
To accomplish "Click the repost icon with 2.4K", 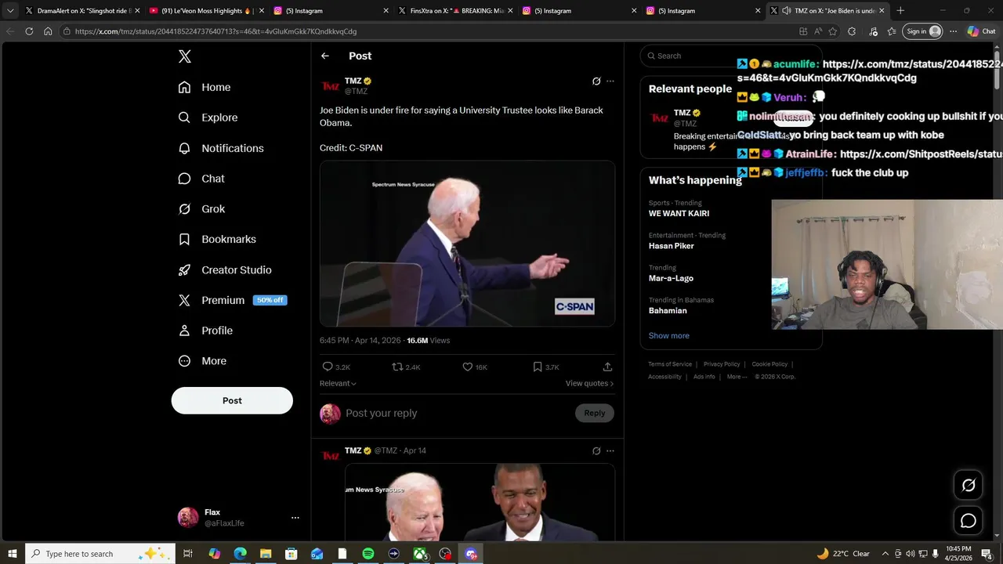I will (406, 367).
